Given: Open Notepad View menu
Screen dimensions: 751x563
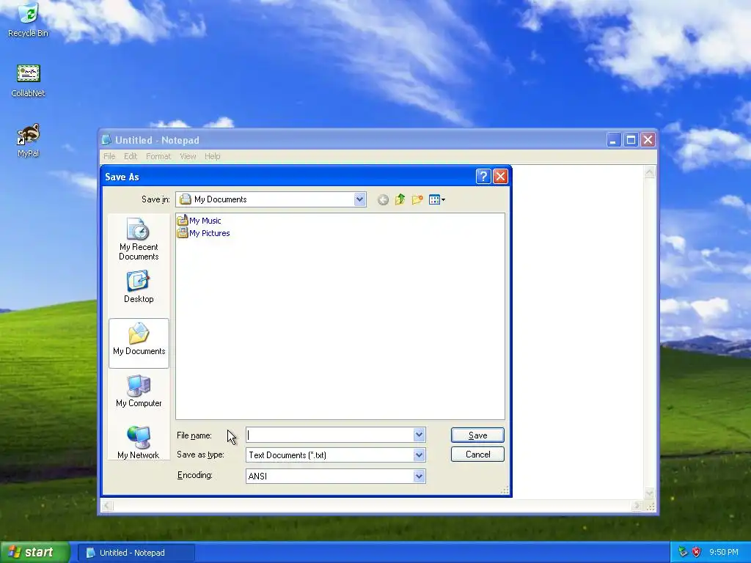Looking at the screenshot, I should point(188,156).
